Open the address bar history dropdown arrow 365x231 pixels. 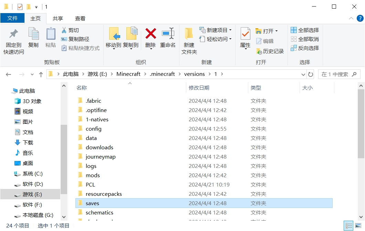(303, 74)
